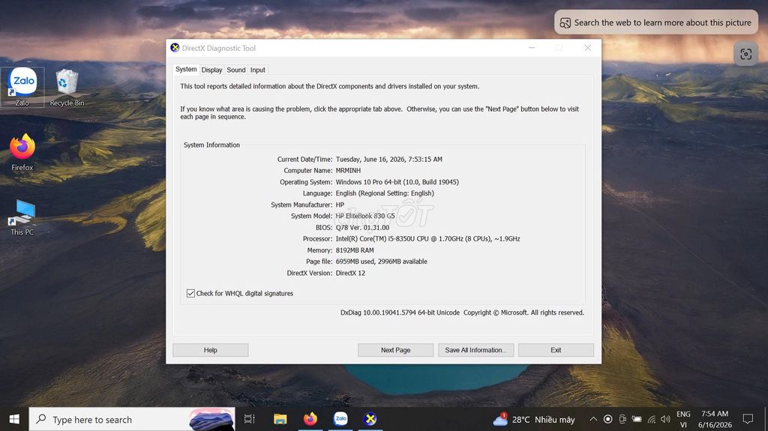Select the DirectX Diagnostic taskbar icon
The width and height of the screenshot is (768, 431).
(370, 419)
